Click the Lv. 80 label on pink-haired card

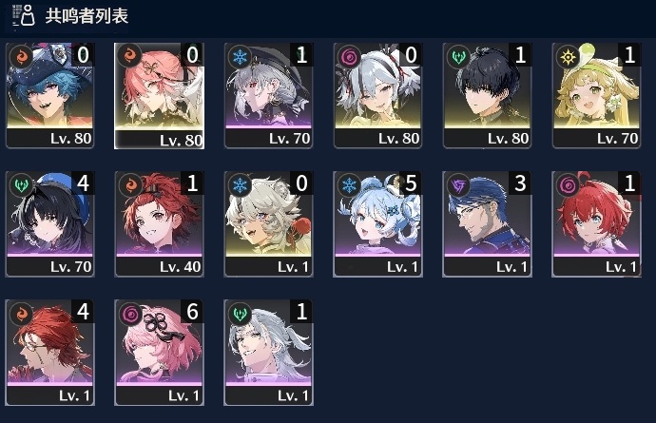(x=182, y=140)
